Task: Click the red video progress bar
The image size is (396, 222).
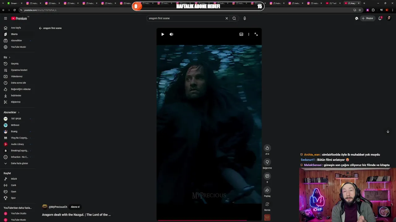Action: pyautogui.click(x=202, y=220)
